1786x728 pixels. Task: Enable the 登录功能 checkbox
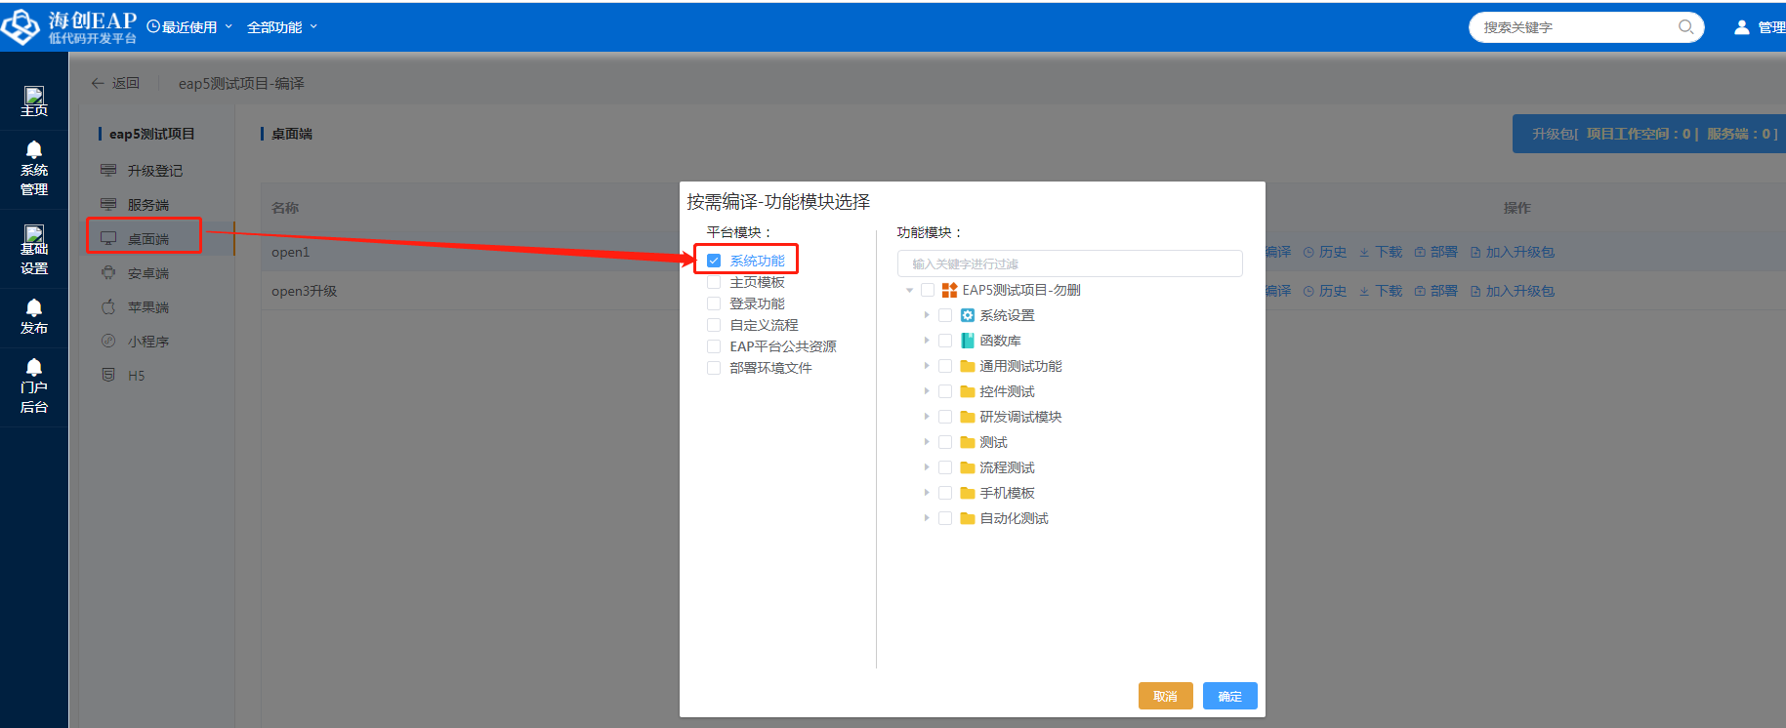pyautogui.click(x=714, y=303)
